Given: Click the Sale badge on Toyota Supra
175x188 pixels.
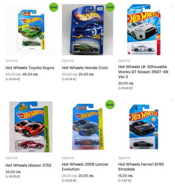Looking at the screenshot, I should click(54, 7).
